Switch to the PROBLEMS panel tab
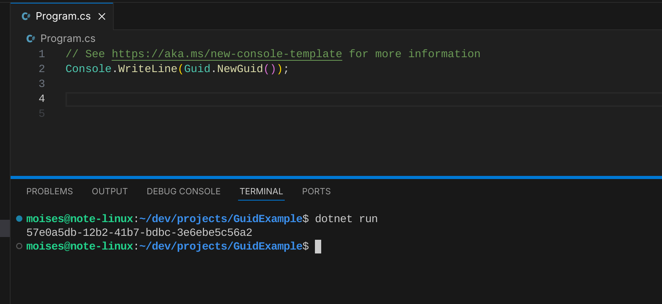Image resolution: width=662 pixels, height=304 pixels. point(49,191)
